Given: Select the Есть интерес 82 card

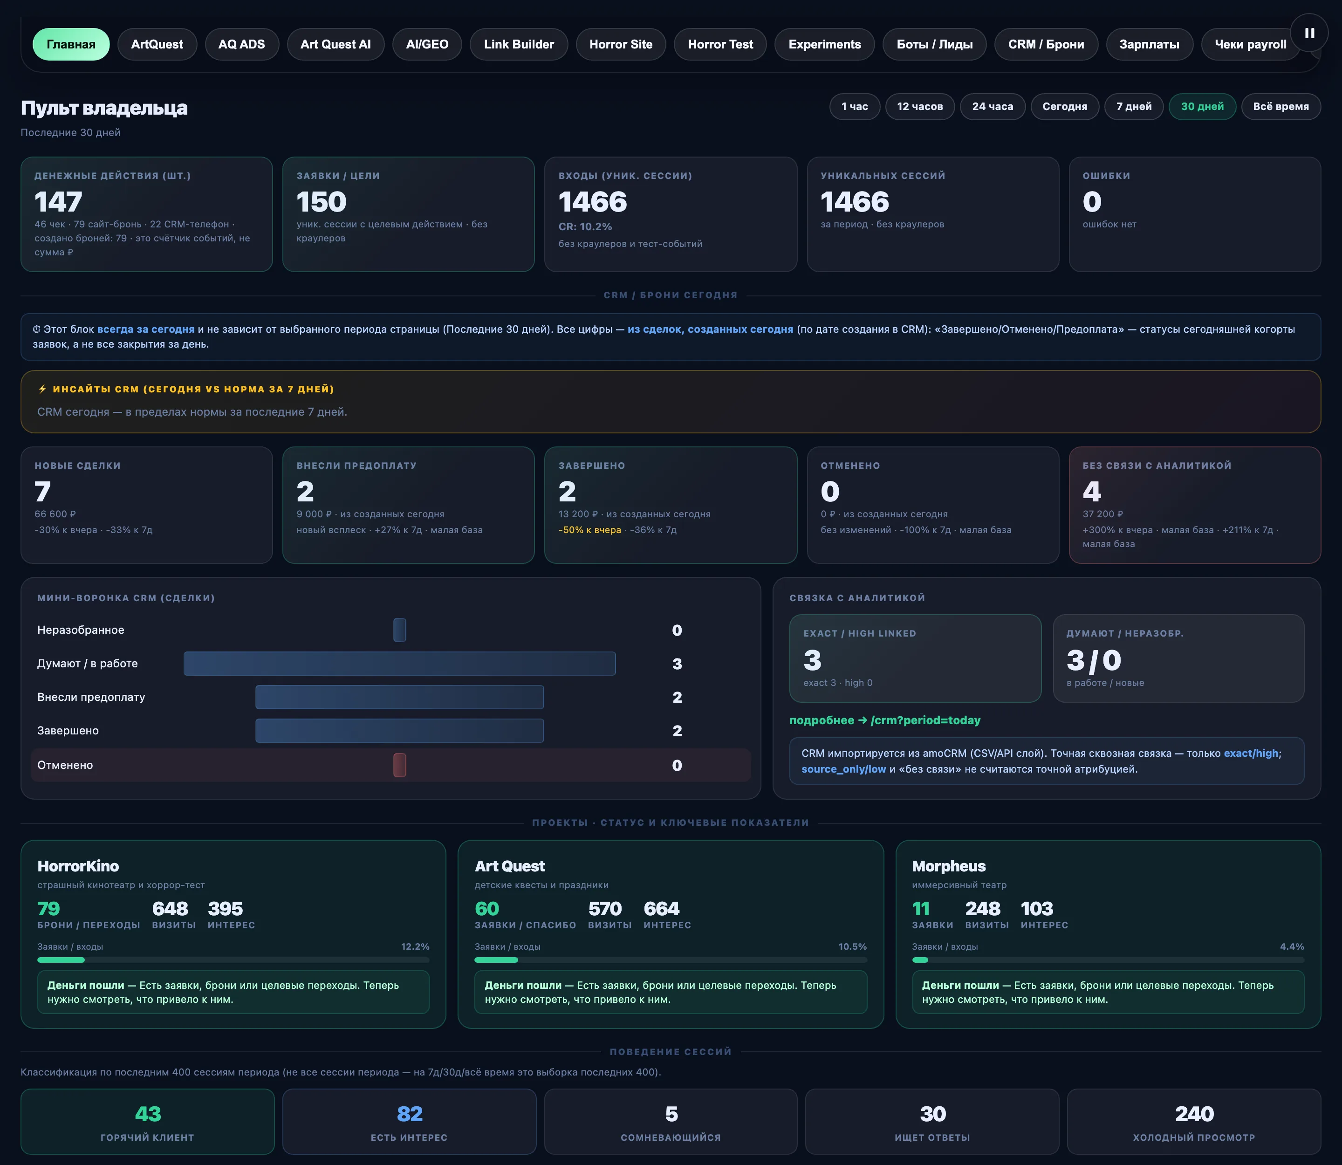Looking at the screenshot, I should tap(409, 1122).
